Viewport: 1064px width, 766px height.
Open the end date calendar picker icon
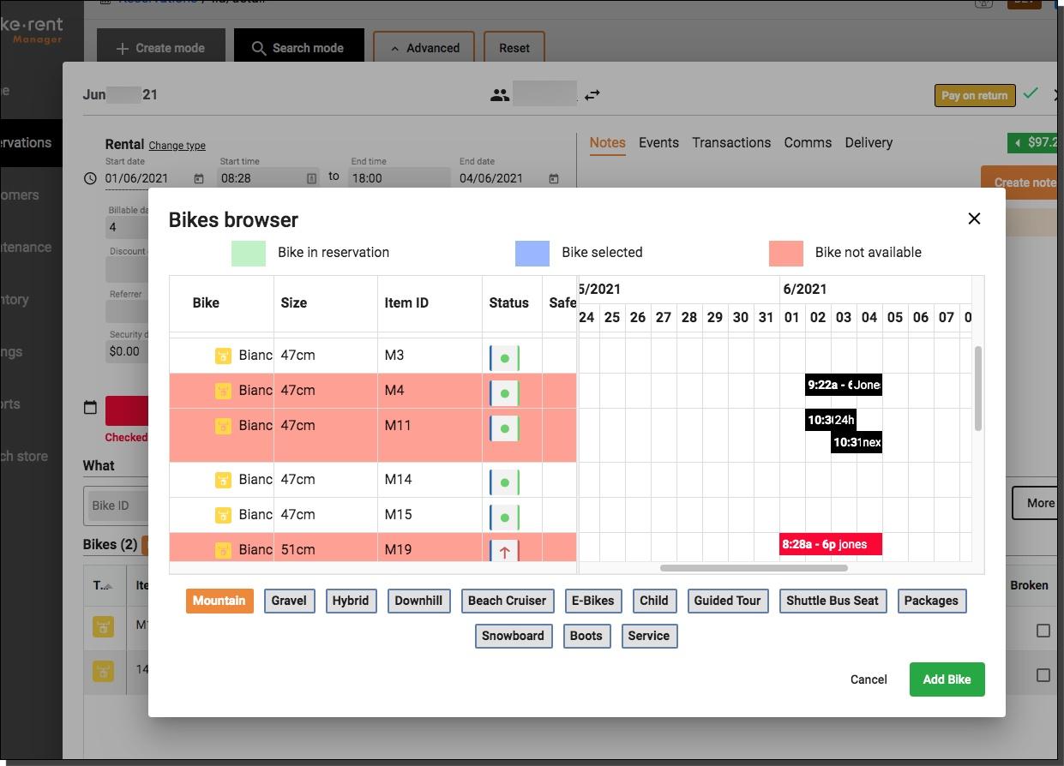tap(554, 178)
